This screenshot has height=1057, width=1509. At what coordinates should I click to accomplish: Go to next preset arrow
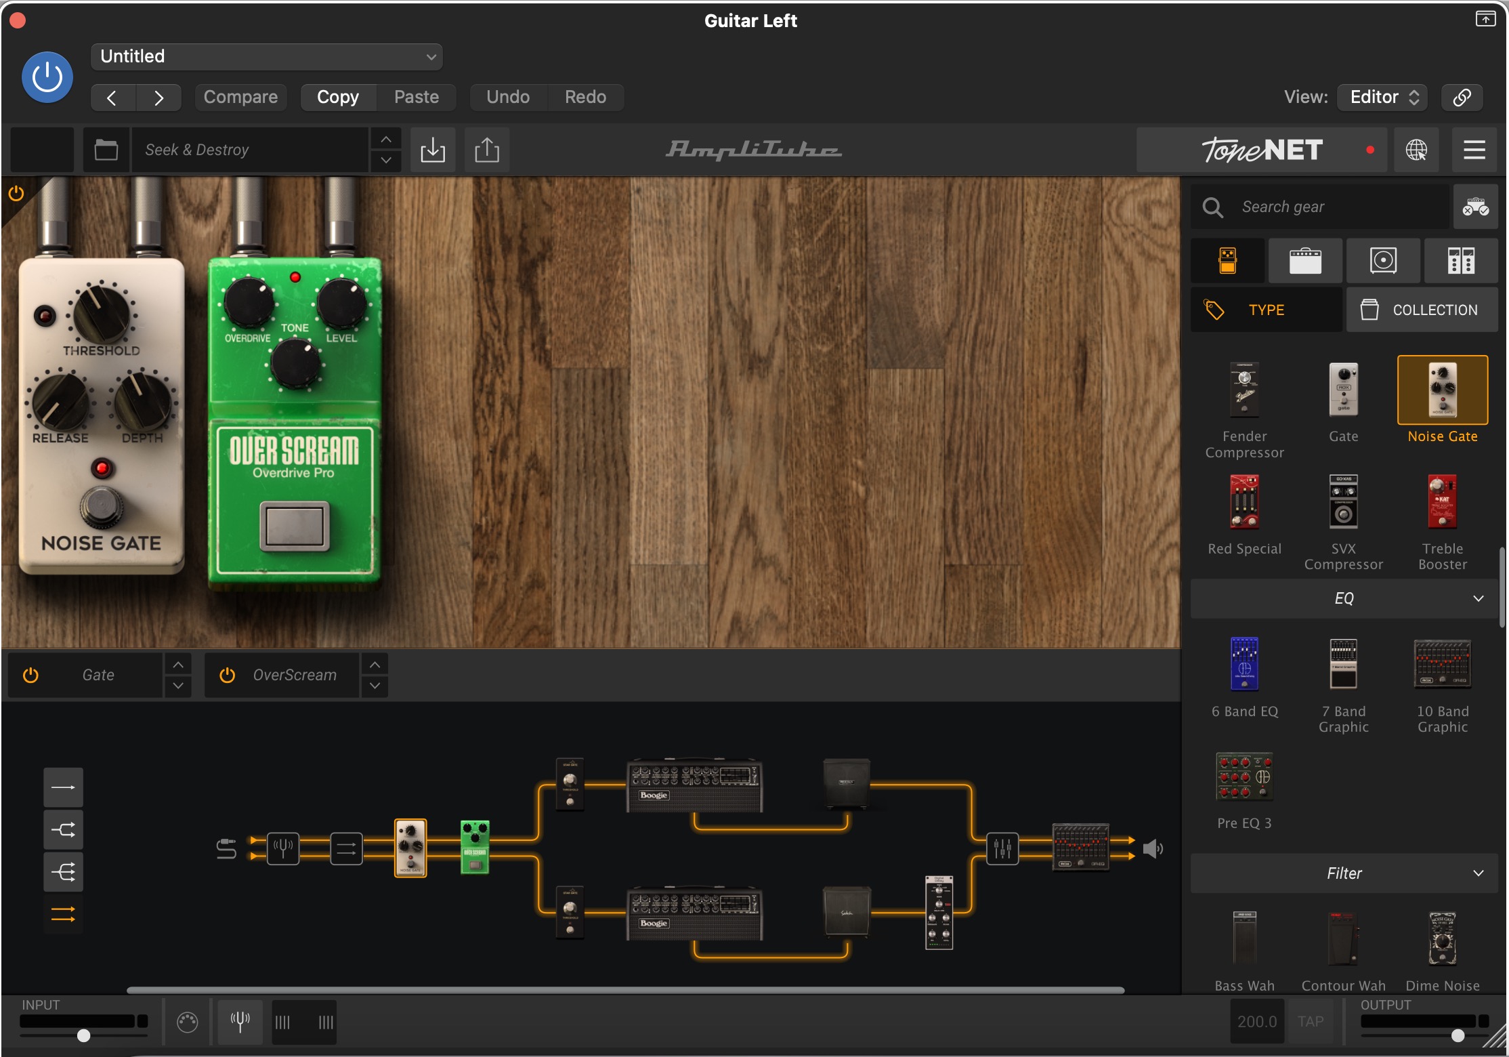click(x=158, y=98)
